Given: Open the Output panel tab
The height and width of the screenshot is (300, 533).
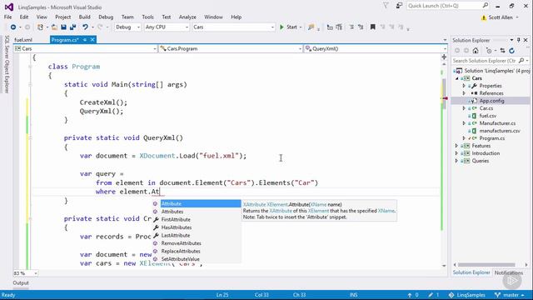Looking at the screenshot, I should (21, 283).
